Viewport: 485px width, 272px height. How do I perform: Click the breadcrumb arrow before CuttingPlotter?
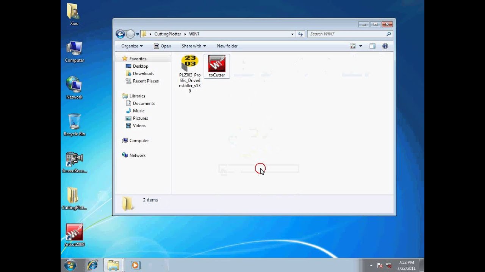(x=150, y=34)
